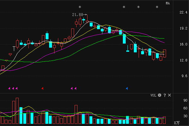Close the VOL indicator panel
189x126 pixels.
tap(169, 95)
